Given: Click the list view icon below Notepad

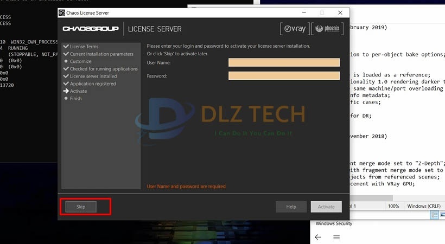Looking at the screenshot, I should click(434, 215).
